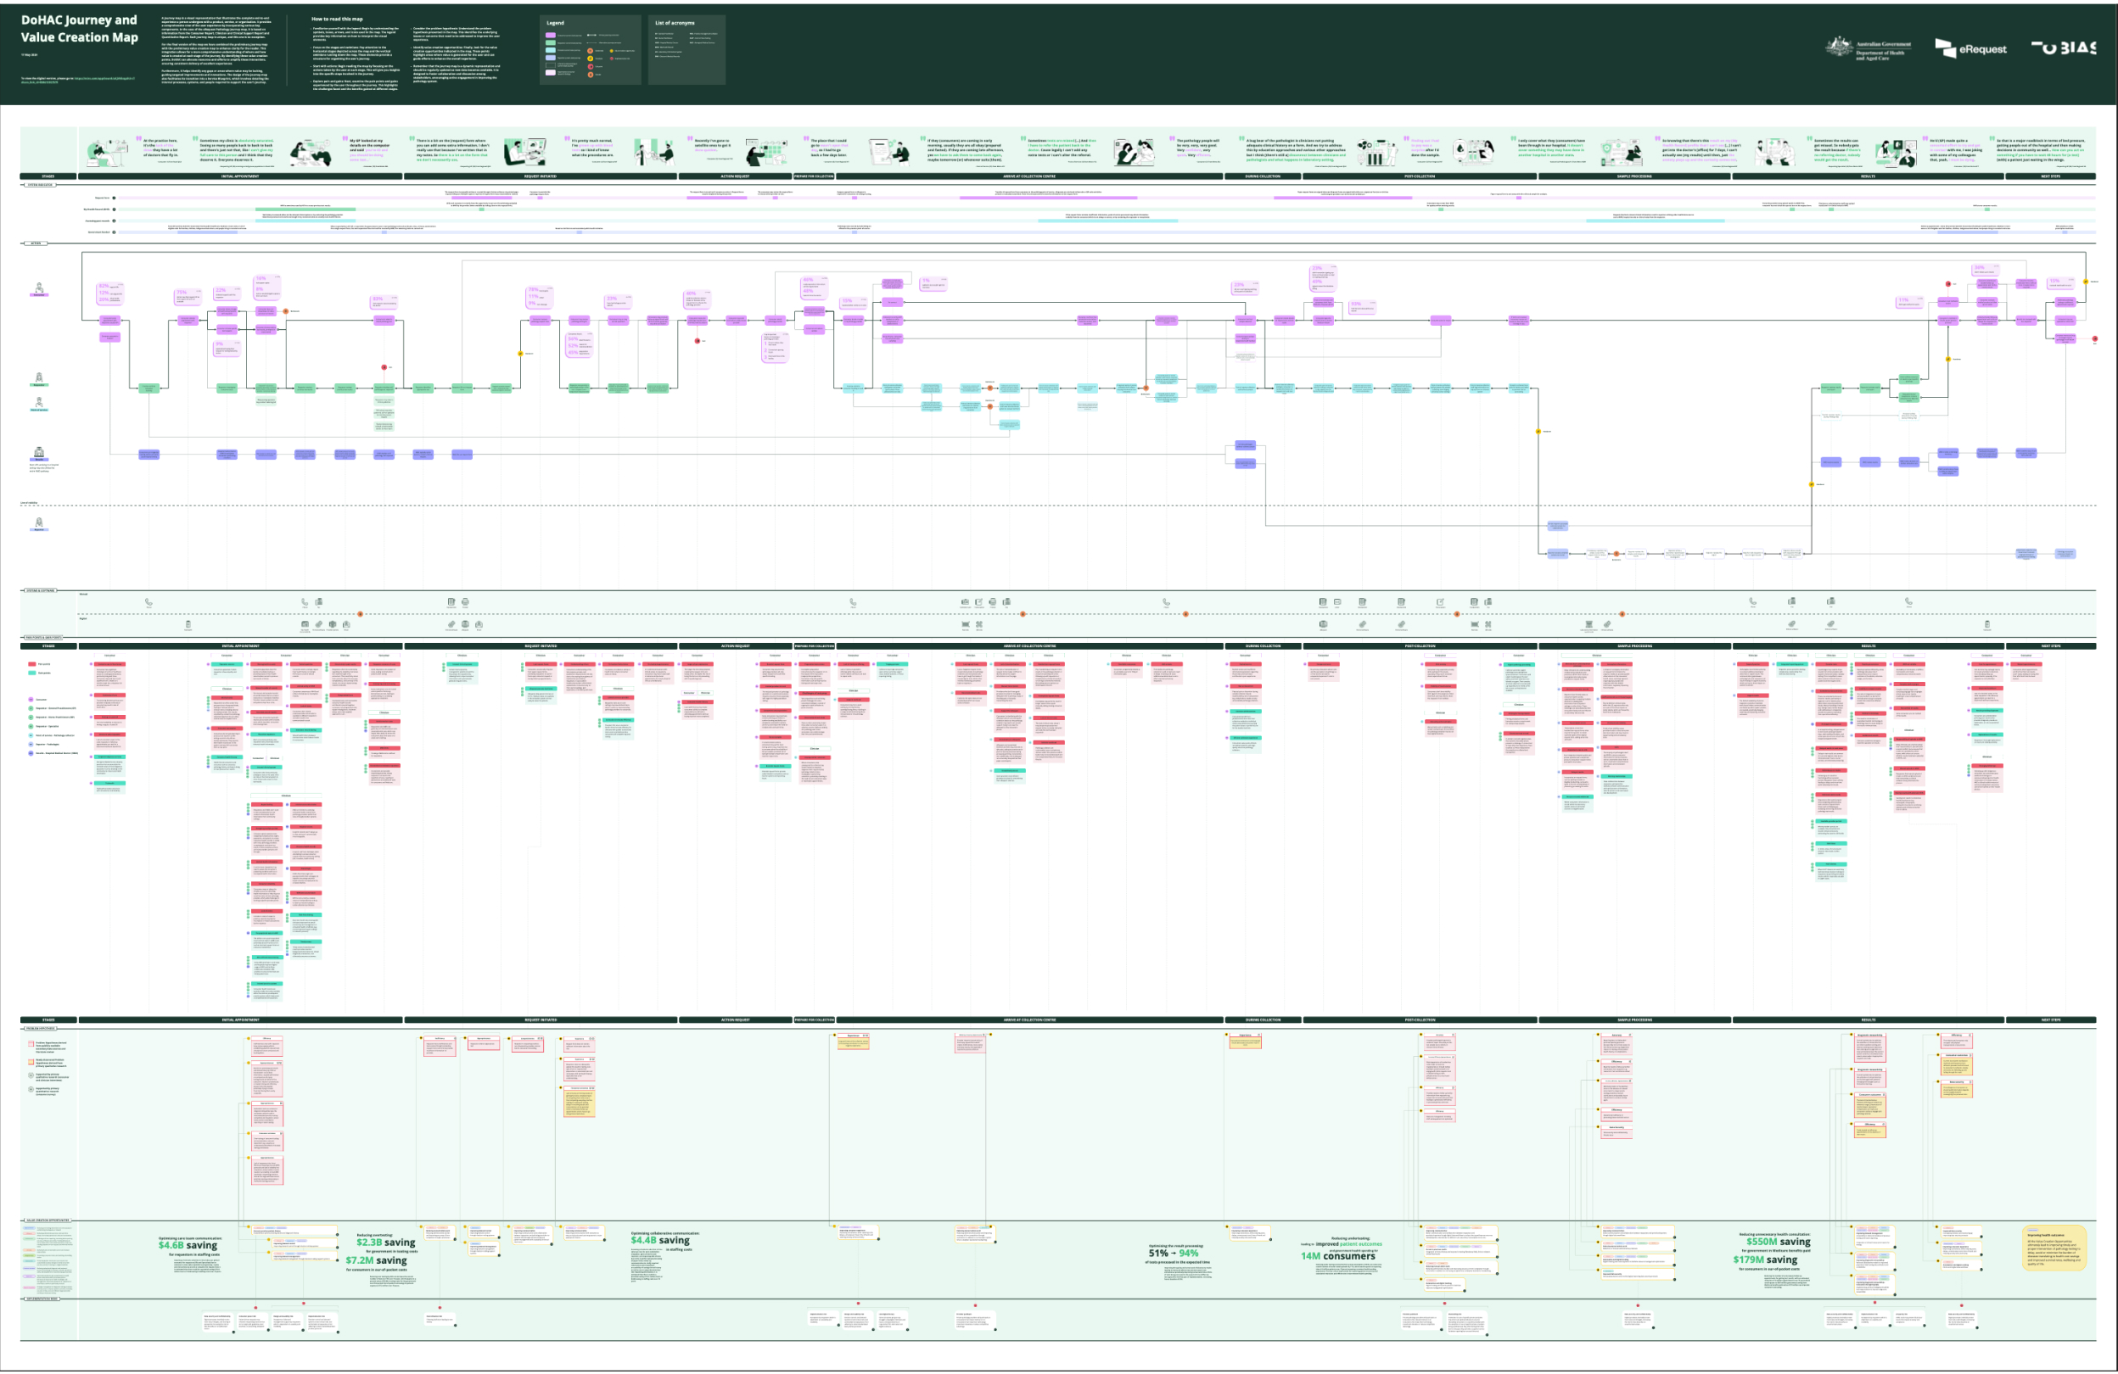Click the "How to read this map" heading
The image size is (2118, 1374).
tap(336, 19)
